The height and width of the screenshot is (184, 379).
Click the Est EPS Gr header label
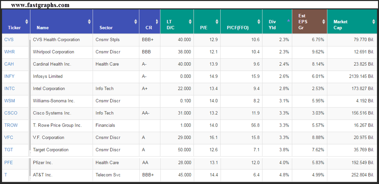click(302, 22)
